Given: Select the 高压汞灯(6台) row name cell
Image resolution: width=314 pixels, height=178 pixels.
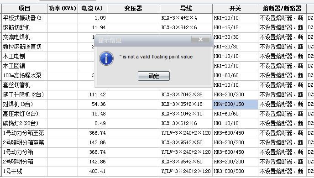Looking at the screenshot, I should click(x=25, y=114).
